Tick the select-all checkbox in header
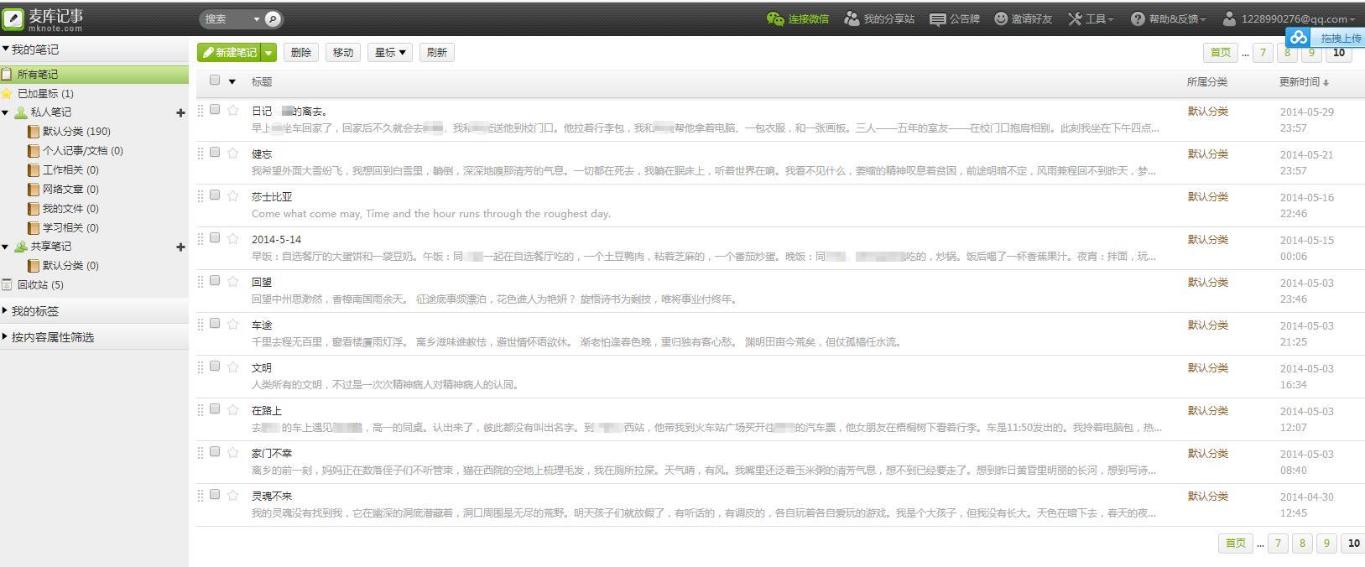This screenshot has width=1365, height=567. click(x=215, y=81)
